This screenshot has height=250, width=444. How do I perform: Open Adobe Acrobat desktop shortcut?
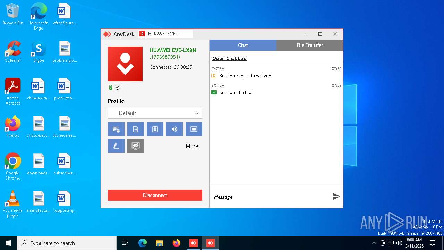tap(13, 92)
